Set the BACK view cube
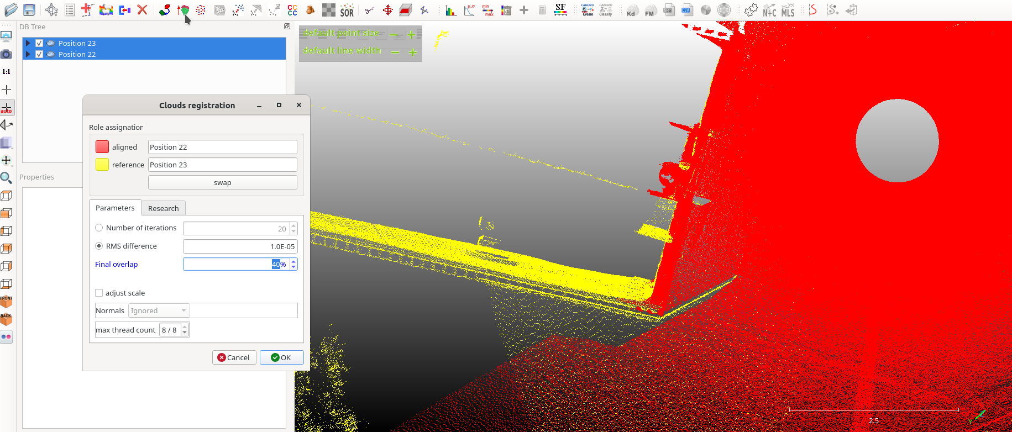 (6, 319)
